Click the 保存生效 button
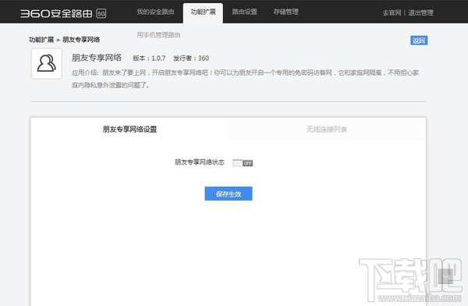Screen dimensions: 468x306 229,194
